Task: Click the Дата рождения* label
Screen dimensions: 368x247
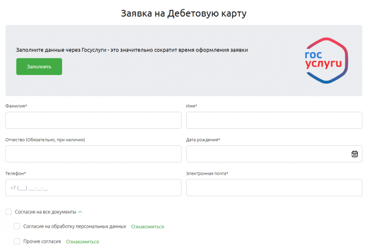Action: coord(203,140)
